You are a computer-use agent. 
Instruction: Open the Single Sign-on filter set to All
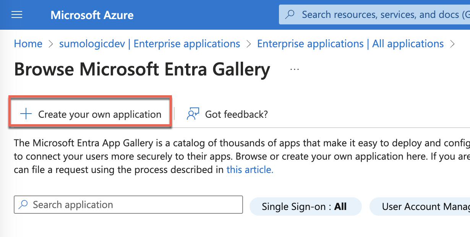(x=305, y=207)
